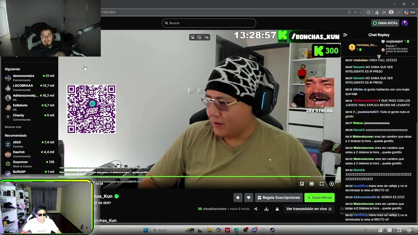Screen dimensions: 418x235
Task: Click first floating video overlay icon
Action: [192, 37]
